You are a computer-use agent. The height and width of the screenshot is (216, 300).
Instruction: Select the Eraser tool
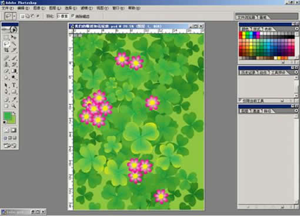(x=6, y=71)
